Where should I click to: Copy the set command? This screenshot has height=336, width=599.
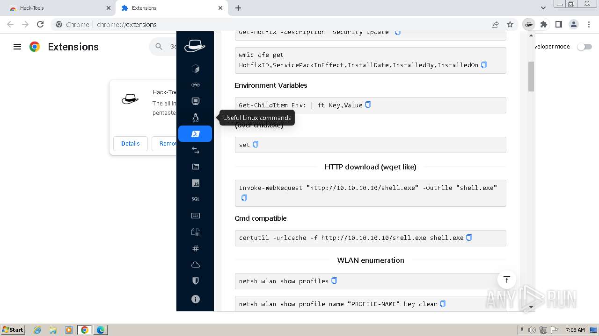point(256,144)
